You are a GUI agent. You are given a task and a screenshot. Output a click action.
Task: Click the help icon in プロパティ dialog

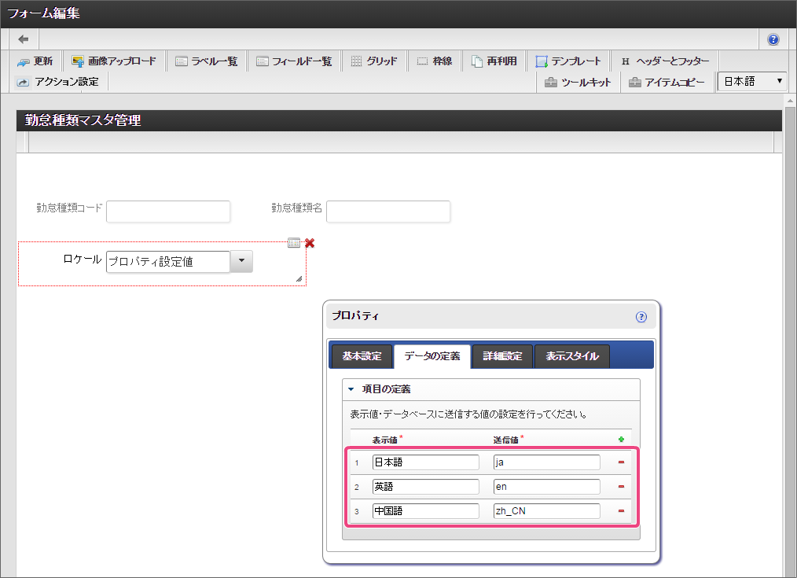click(641, 317)
